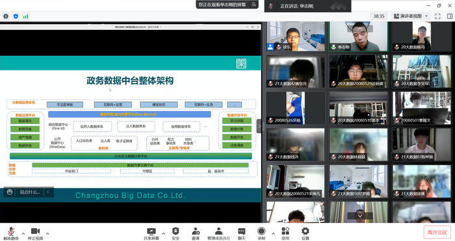455x241 pixels.
Task: Start recording with the Record button
Action: click(x=261, y=233)
